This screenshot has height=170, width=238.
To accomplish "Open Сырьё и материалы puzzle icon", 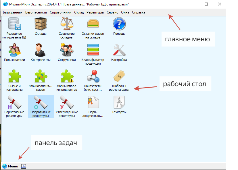I will [x=14, y=76].
